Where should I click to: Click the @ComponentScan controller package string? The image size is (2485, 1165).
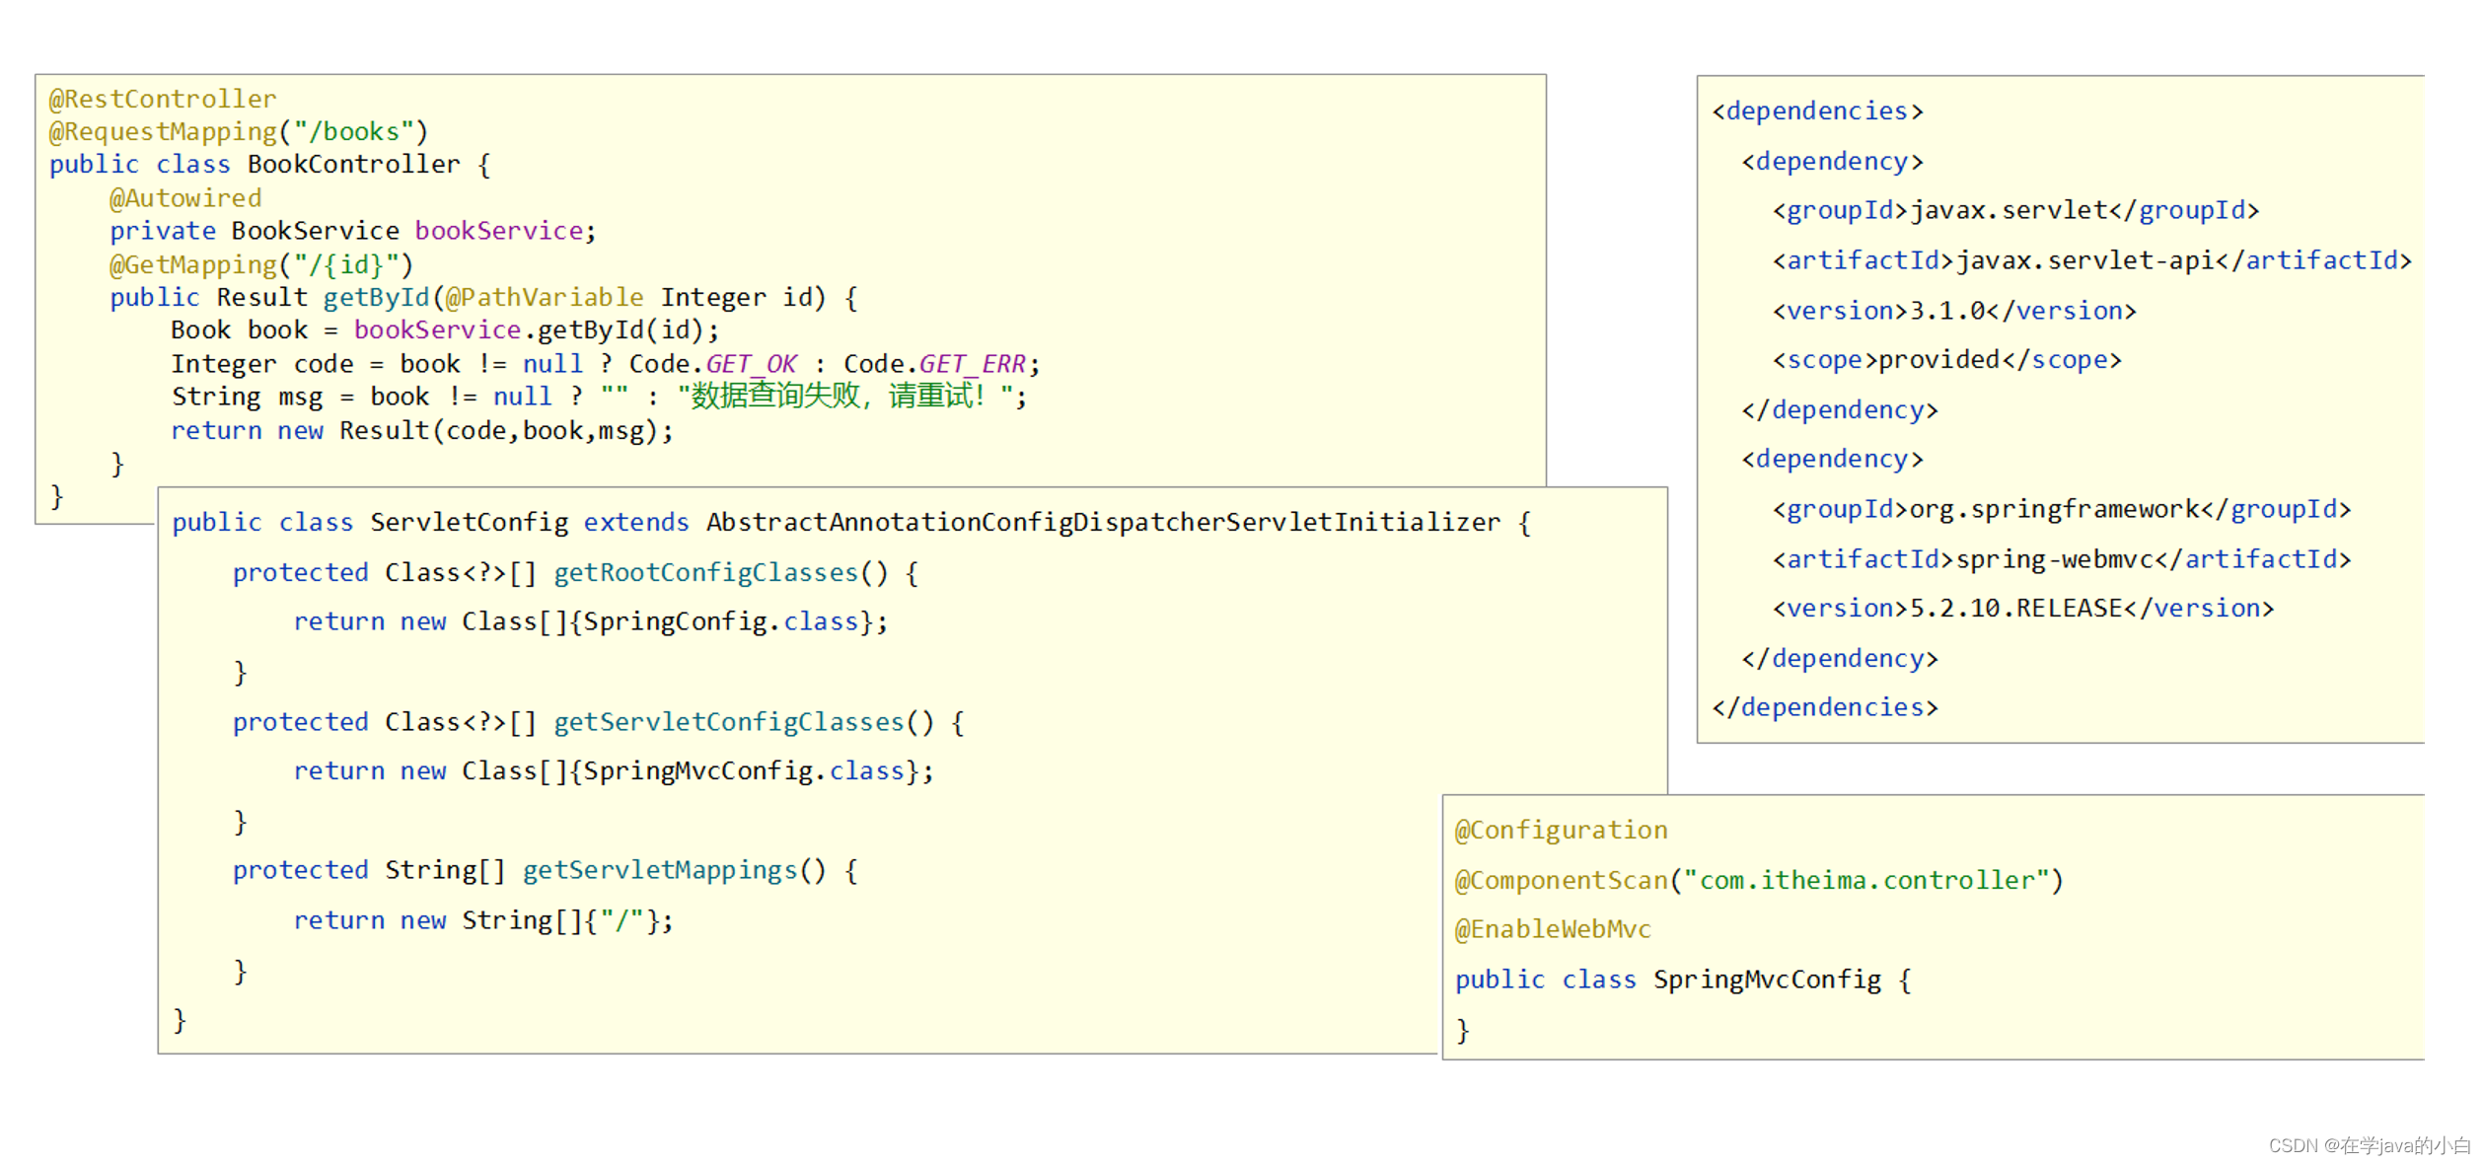coord(1866,880)
